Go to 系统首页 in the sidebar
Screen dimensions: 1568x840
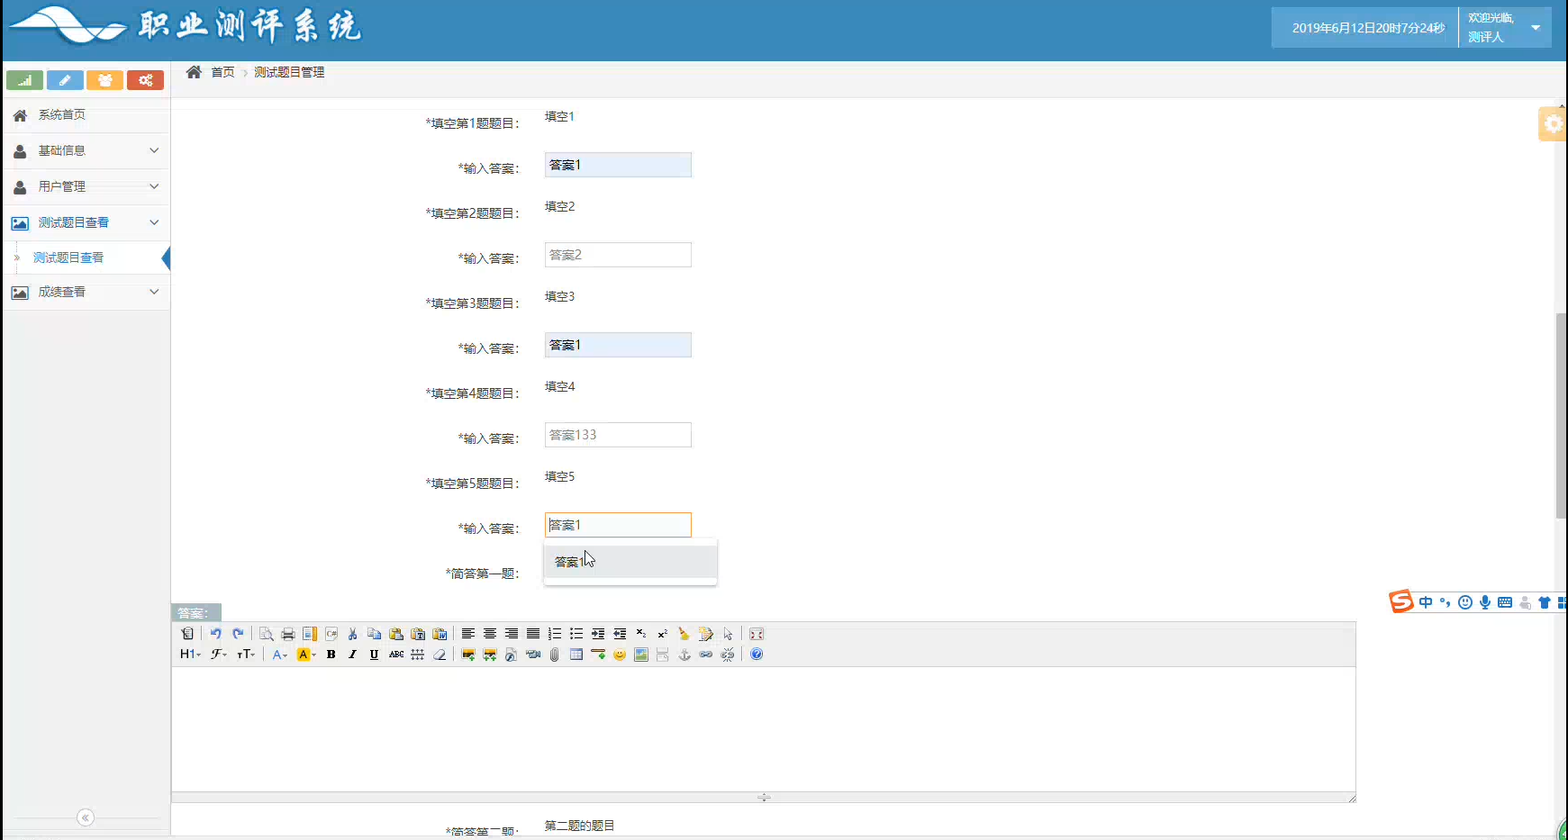86,114
